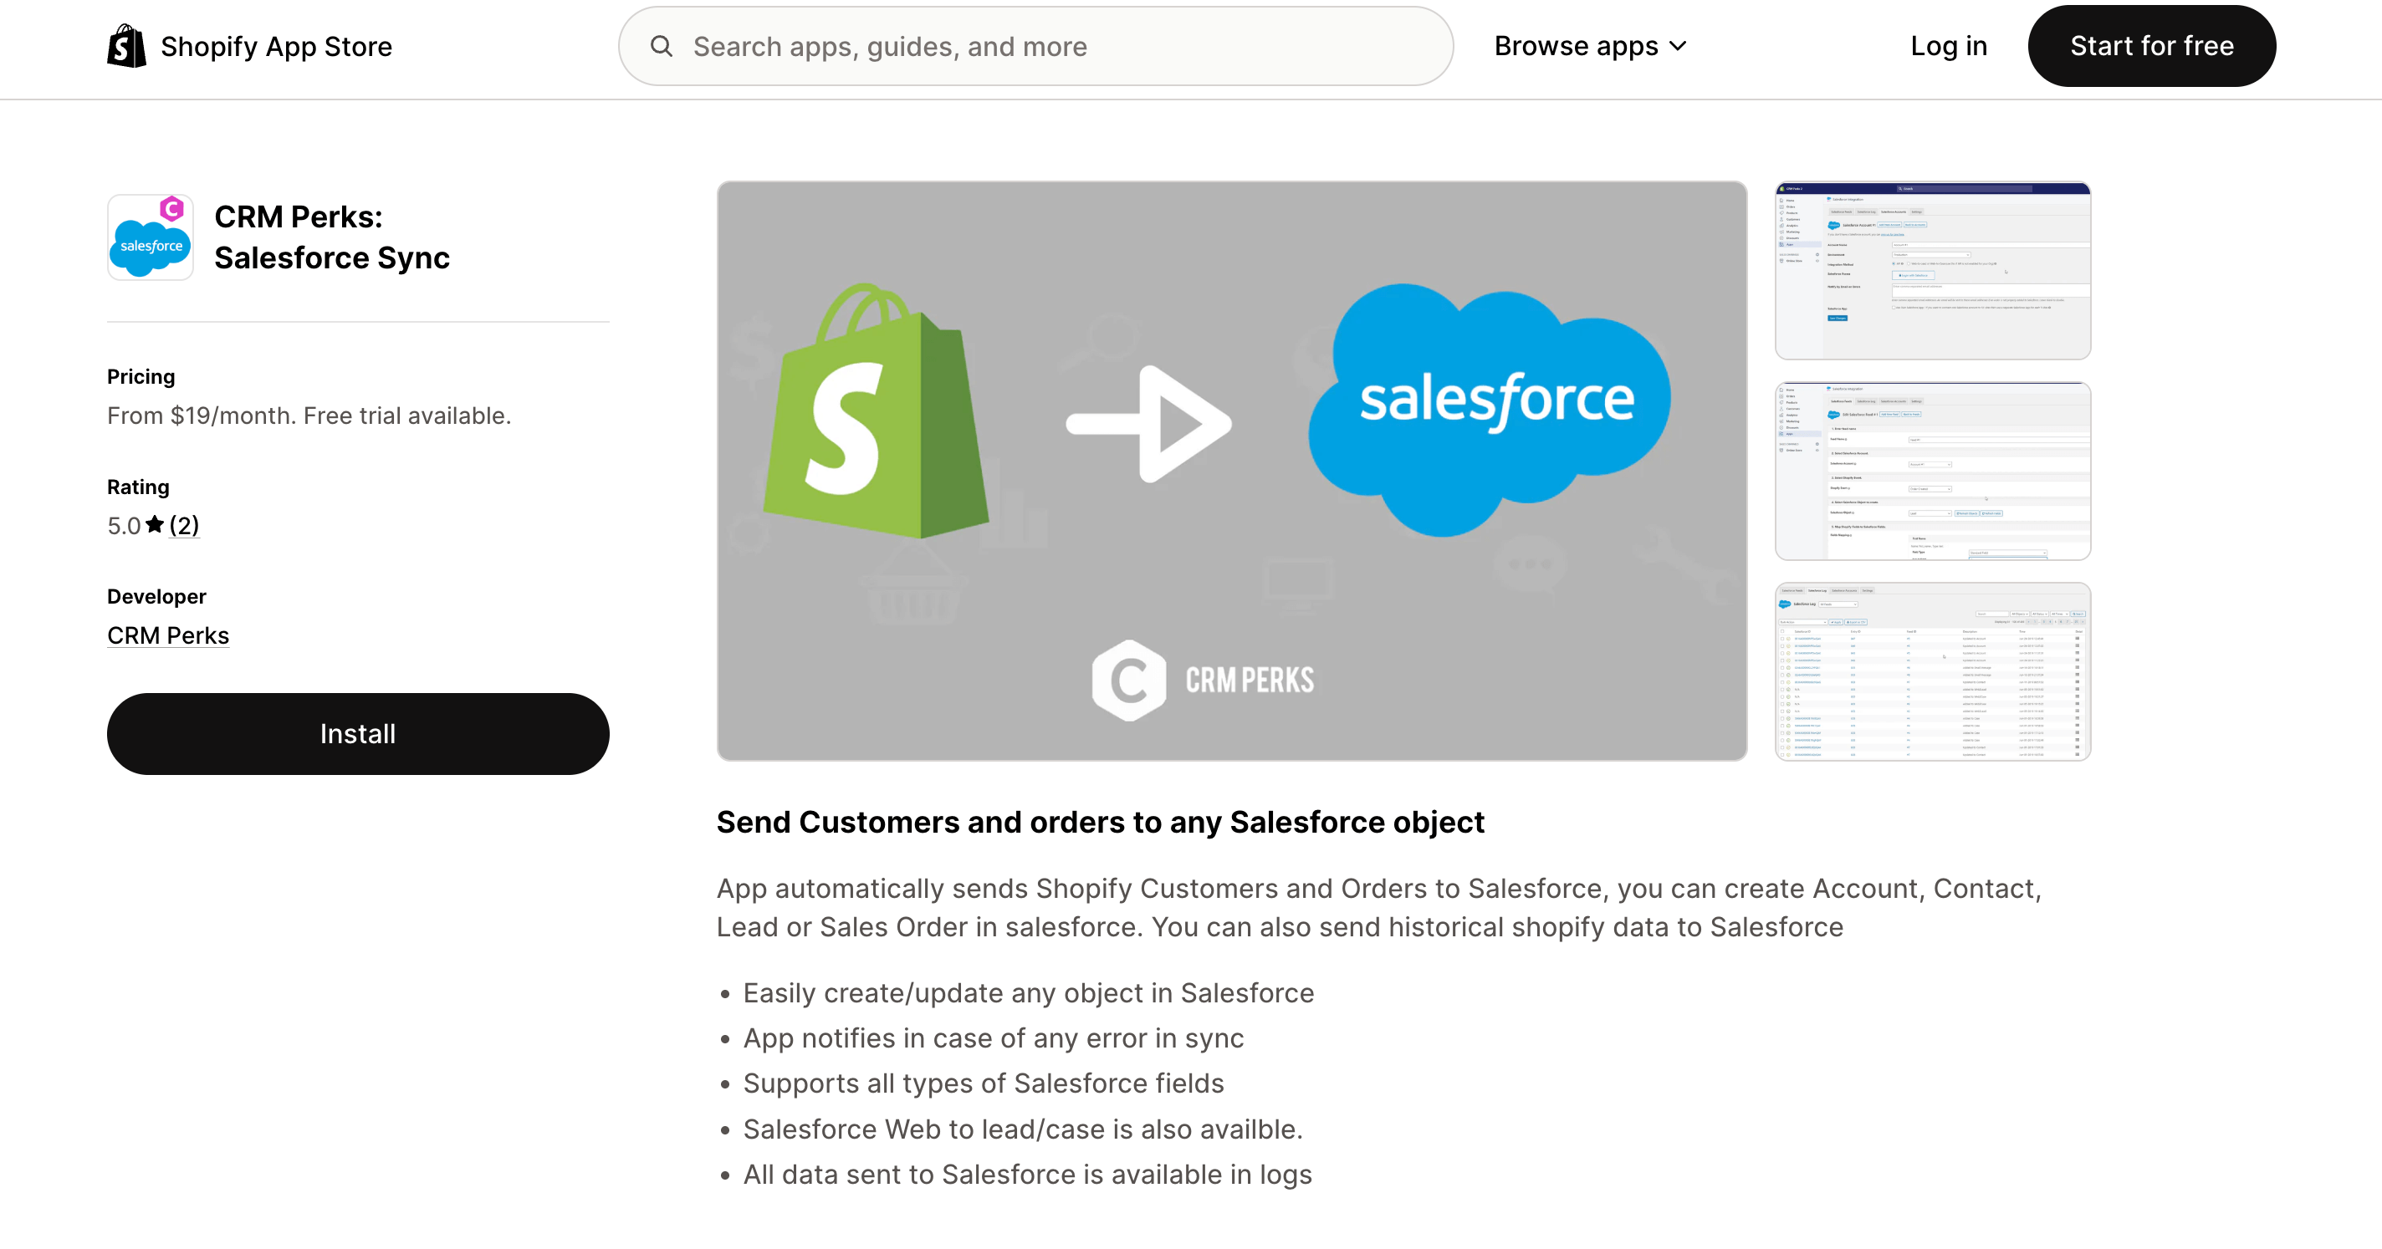This screenshot has height=1249, width=2382.
Task: Click the Shopify bag logo in the header
Action: (x=126, y=45)
